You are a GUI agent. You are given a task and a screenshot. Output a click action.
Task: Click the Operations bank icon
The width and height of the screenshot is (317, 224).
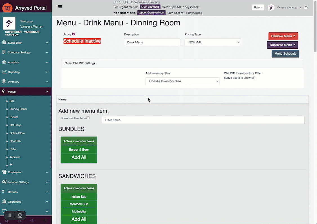(x=4, y=201)
